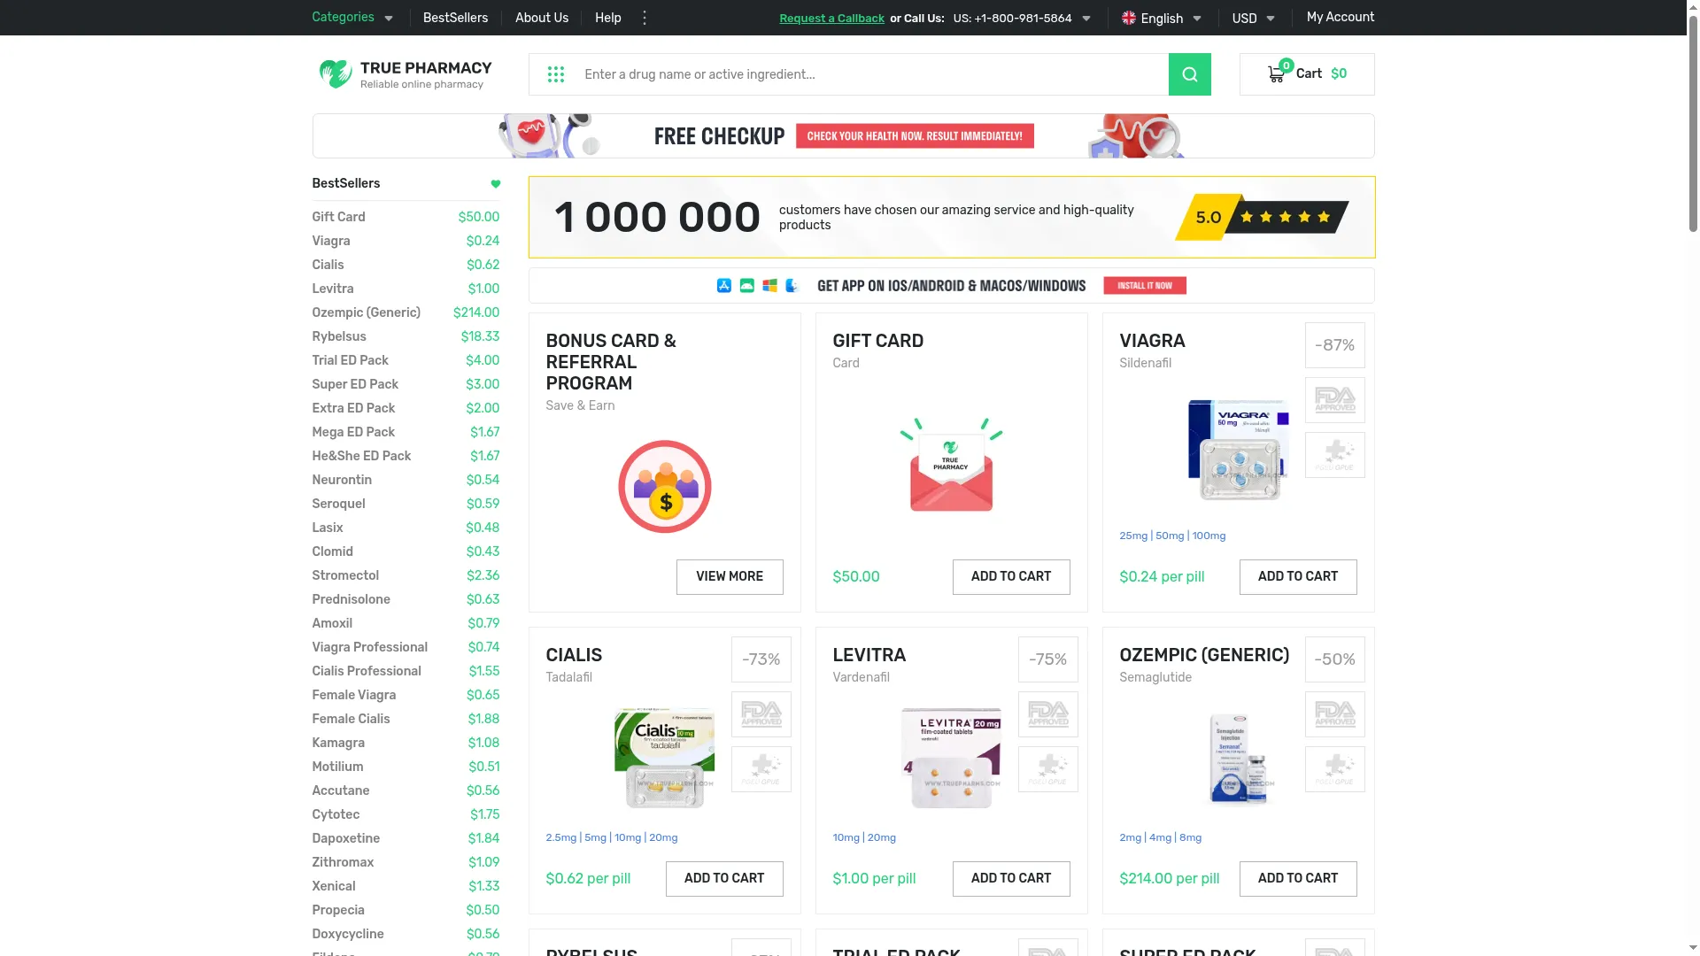The image size is (1700, 956).
Task: Open the English language dropdown
Action: (1162, 19)
